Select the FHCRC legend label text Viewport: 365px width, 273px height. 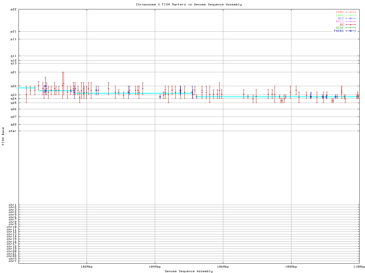(339, 31)
